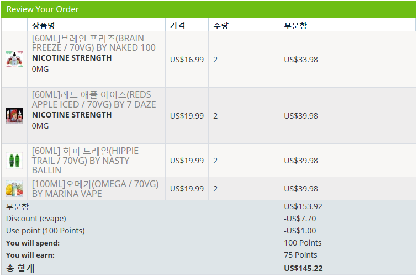The width and height of the screenshot is (418, 277).
Task: Click the US$16.99 price for Brain Freeze
Action: click(187, 60)
